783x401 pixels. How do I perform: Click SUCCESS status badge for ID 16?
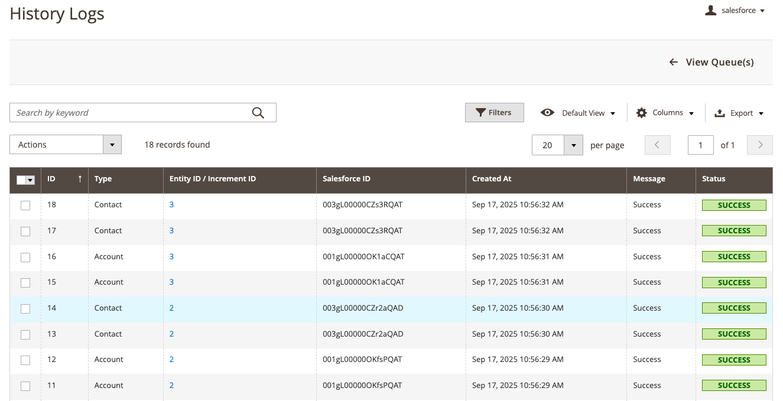(x=734, y=256)
